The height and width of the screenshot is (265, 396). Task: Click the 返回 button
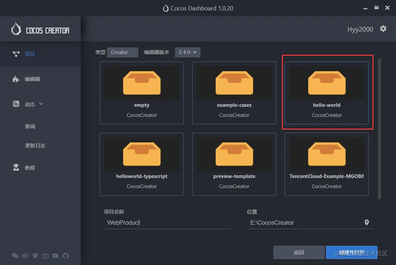[x=299, y=252]
